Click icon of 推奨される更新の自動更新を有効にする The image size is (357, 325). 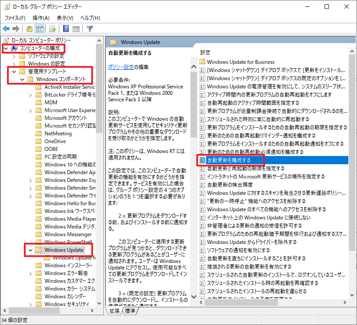pyautogui.click(x=202, y=267)
